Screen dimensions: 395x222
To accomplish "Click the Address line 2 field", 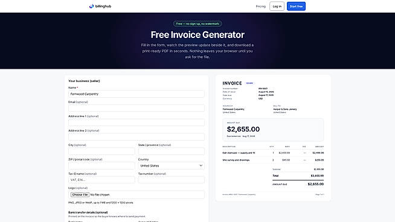I will click(x=136, y=137).
